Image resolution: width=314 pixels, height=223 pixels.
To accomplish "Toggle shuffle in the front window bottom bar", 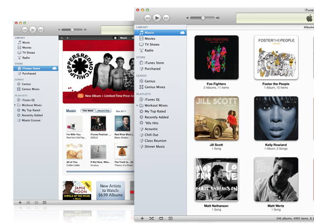I will click(152, 219).
